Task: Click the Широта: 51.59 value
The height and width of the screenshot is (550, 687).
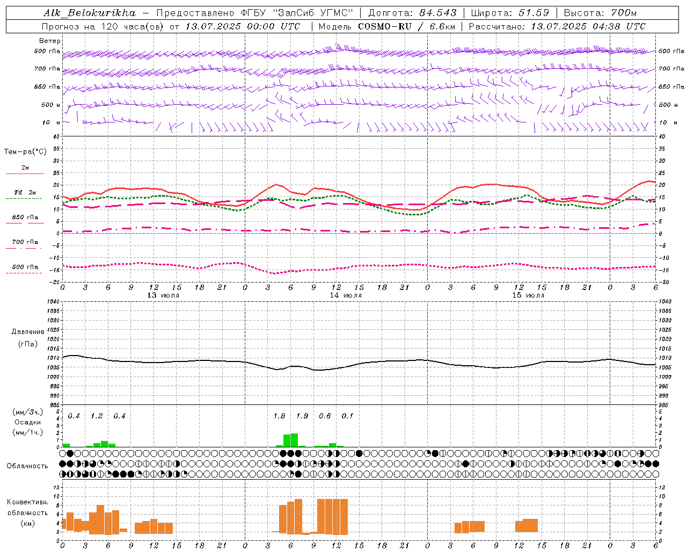Action: [x=510, y=13]
